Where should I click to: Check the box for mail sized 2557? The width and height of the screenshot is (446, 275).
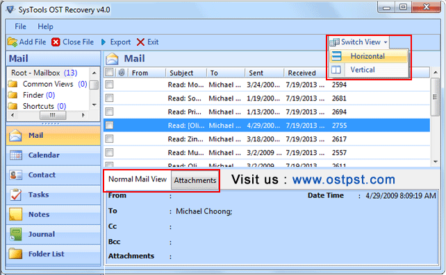(109, 152)
